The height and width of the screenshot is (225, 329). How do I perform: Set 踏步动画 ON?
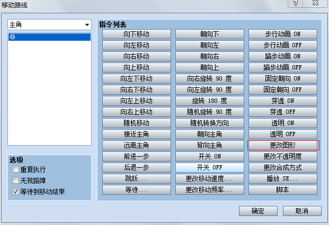pyautogui.click(x=283, y=56)
